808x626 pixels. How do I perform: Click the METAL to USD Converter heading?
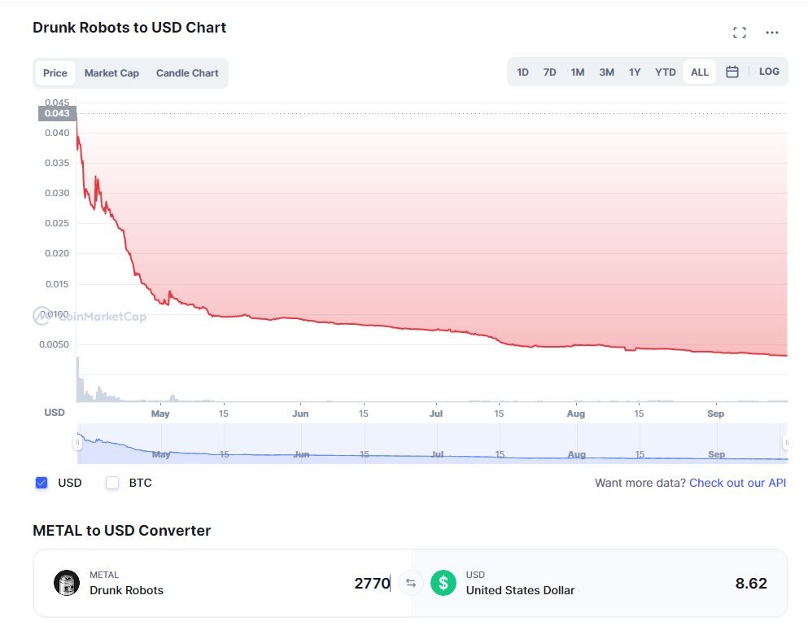pyautogui.click(x=121, y=531)
